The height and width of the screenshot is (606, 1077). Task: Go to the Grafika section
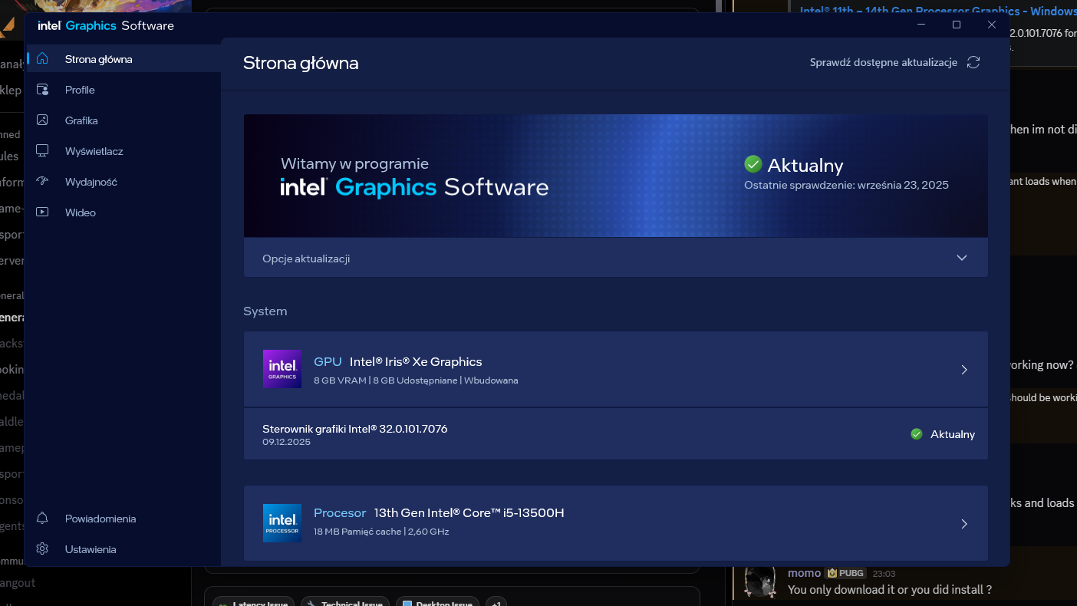[124, 120]
